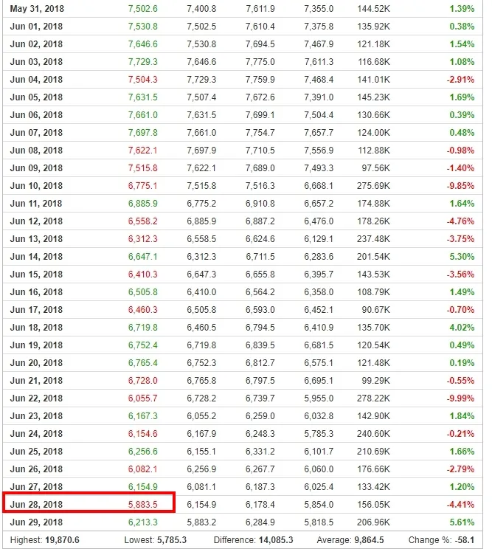492x549 pixels.
Task: Click the low value 6,395.7
Action: (x=319, y=274)
